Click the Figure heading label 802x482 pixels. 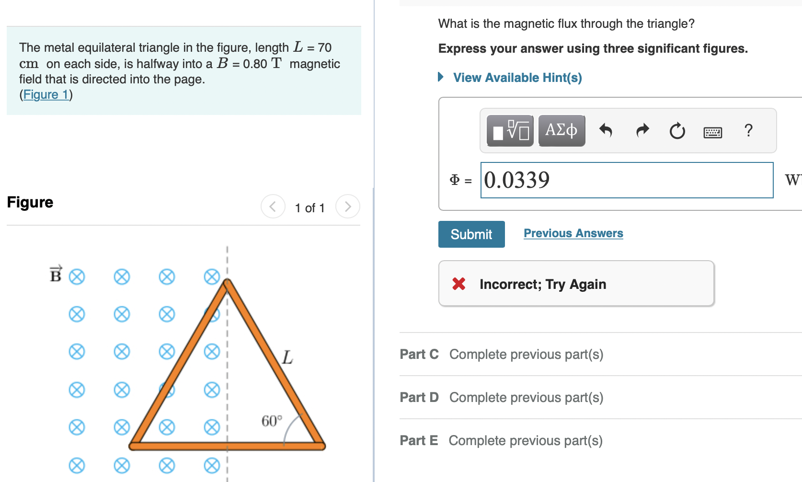30,202
